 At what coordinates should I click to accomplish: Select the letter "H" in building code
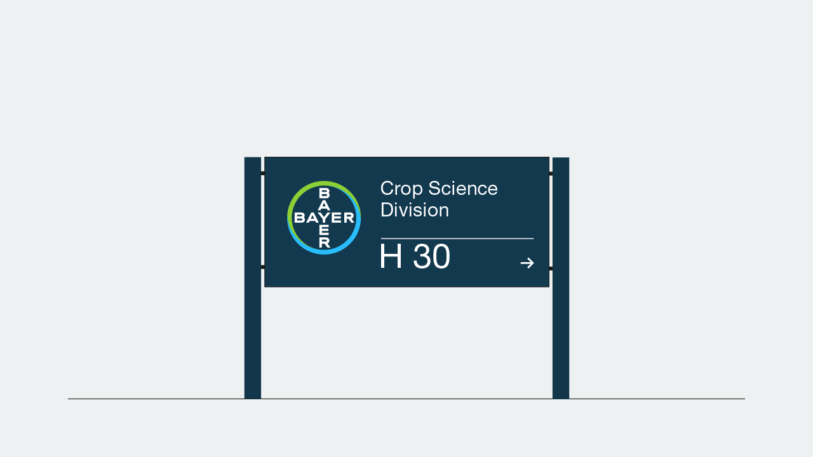pyautogui.click(x=391, y=257)
